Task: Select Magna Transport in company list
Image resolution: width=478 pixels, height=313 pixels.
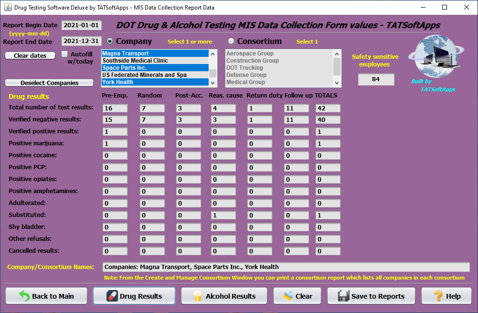Action: pyautogui.click(x=155, y=54)
